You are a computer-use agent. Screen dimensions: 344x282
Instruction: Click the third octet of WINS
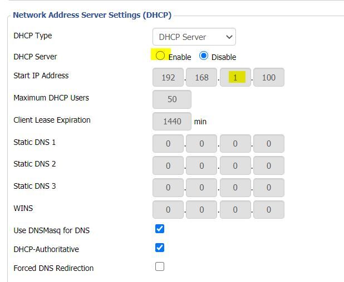[x=235, y=210]
